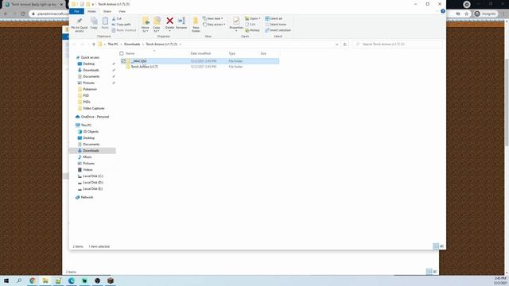Switch to details view in status bar

pos(436,246)
